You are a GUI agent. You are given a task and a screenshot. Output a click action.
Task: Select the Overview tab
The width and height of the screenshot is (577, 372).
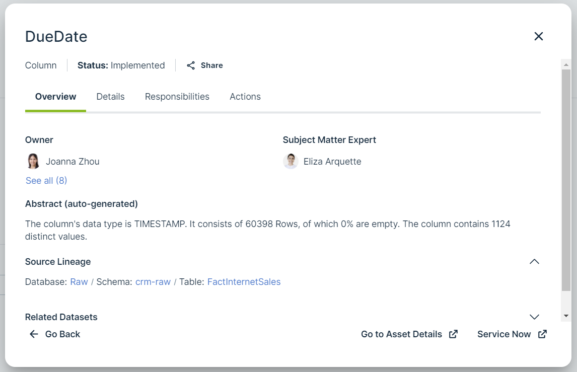55,97
